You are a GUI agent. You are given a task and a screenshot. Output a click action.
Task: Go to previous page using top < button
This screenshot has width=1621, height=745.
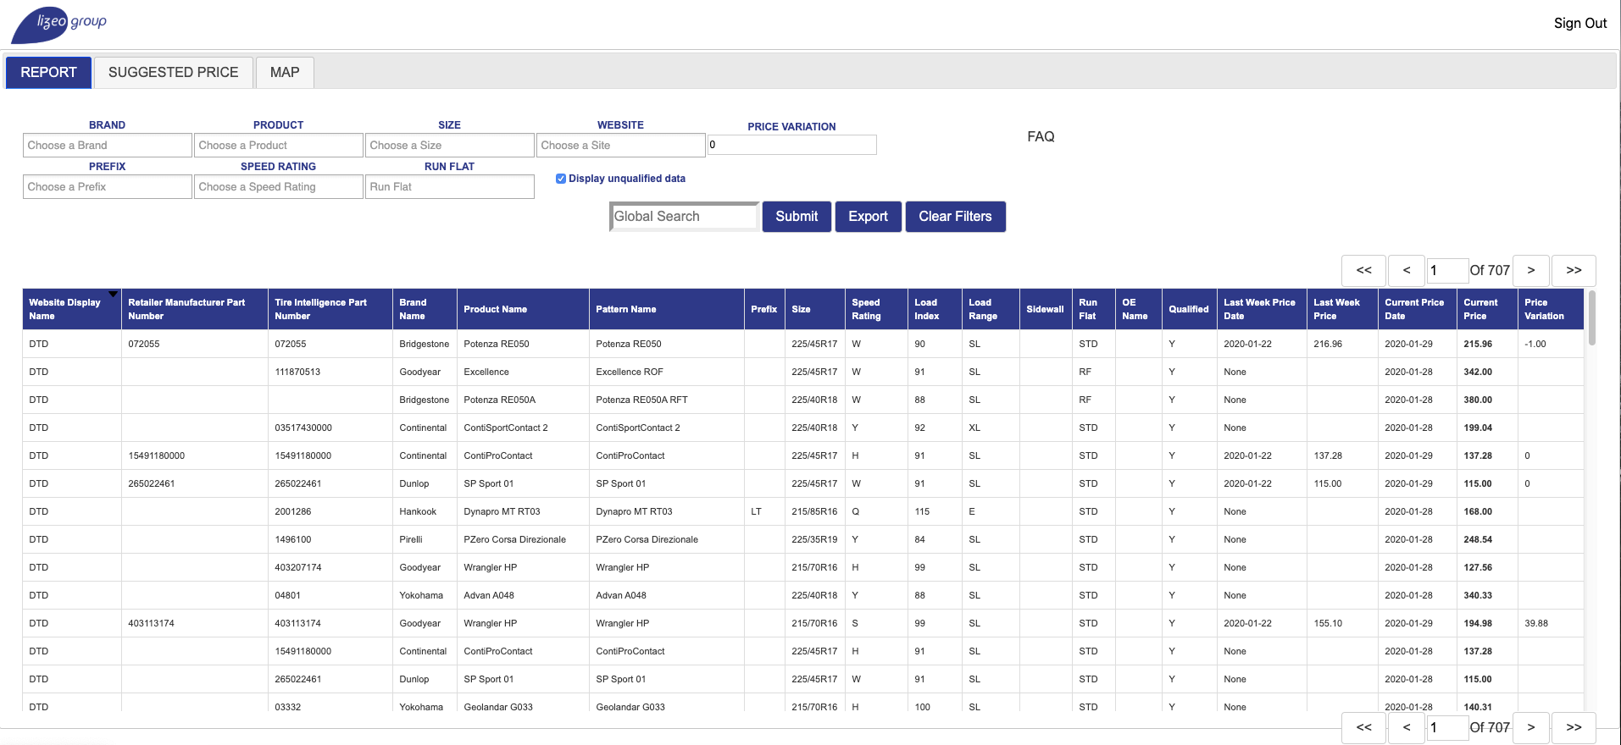coord(1407,271)
